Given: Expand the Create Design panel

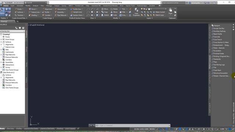Looking at the screenshot, I should point(48,18).
